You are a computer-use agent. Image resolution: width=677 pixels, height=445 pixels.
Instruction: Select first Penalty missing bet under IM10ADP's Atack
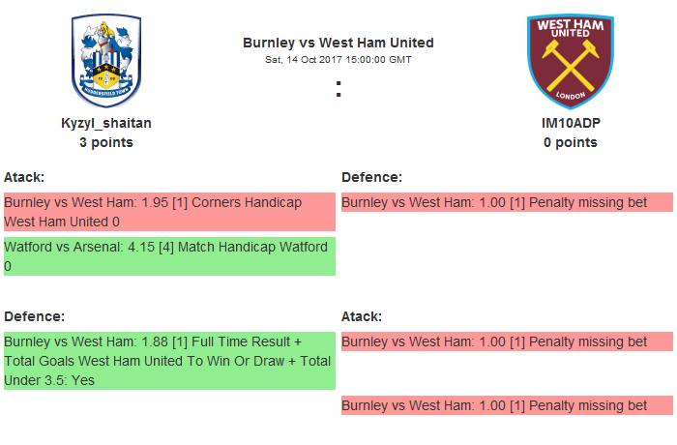(494, 341)
